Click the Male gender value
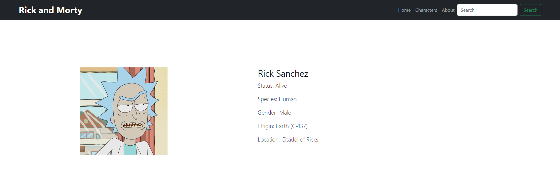This screenshot has height=184, width=560. pyautogui.click(x=285, y=113)
